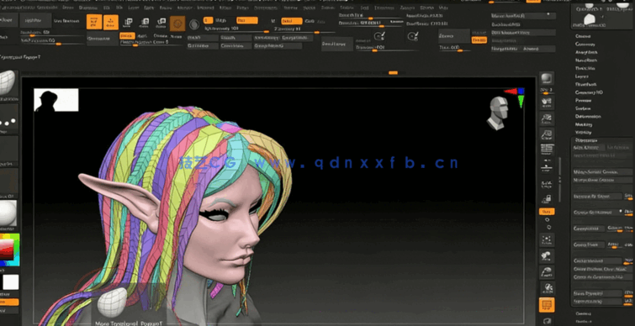Click the sphere sculptris icon beside Gizmo
Viewport: 635px width, 326px height.
194,24
